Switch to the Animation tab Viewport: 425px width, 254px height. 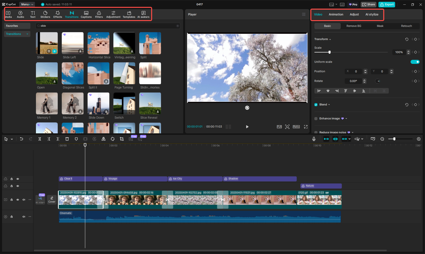coord(336,14)
